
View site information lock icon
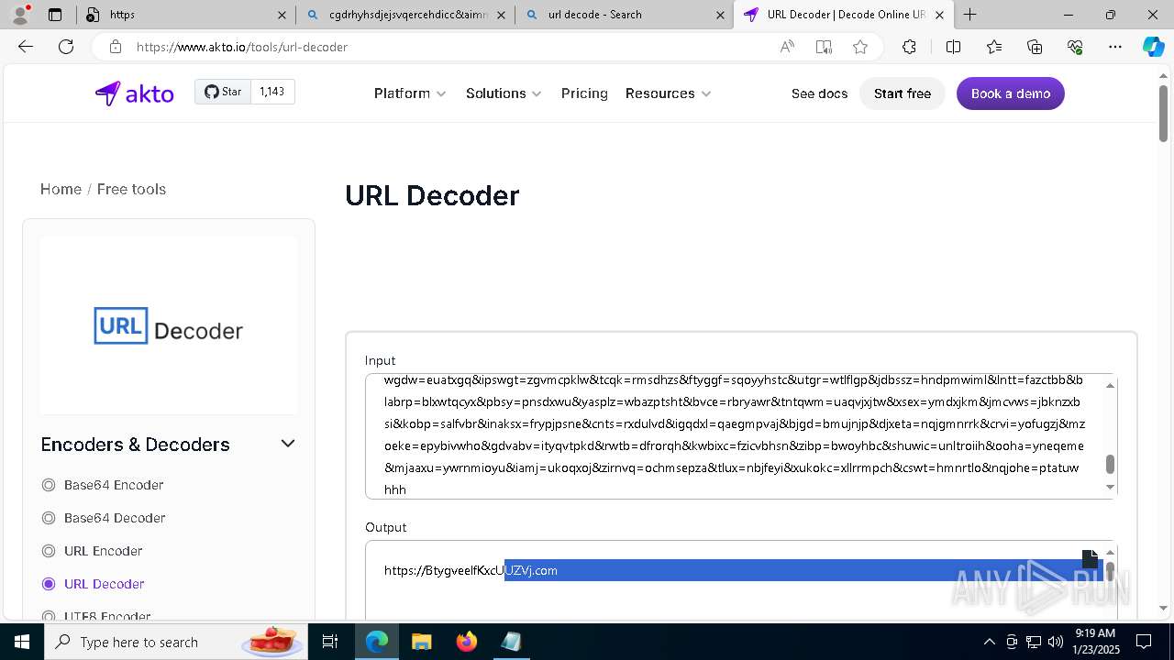[x=115, y=47]
